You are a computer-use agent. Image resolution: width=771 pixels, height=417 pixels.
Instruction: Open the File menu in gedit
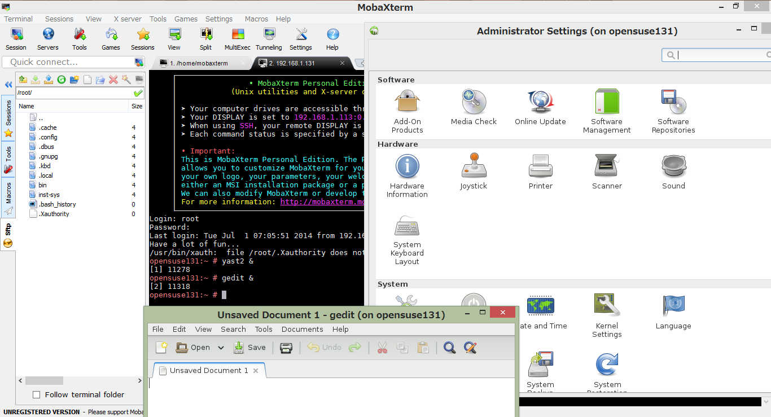158,329
